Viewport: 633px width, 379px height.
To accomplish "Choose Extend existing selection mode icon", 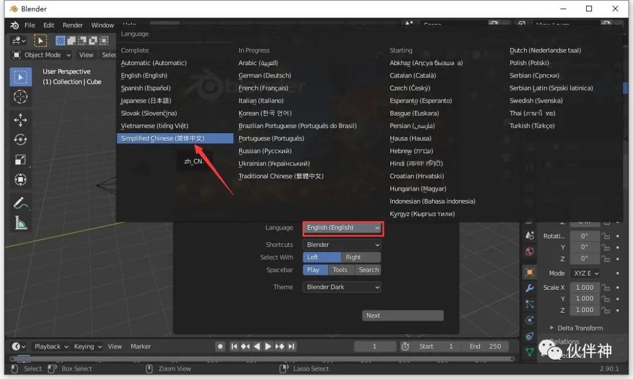I will [x=71, y=40].
